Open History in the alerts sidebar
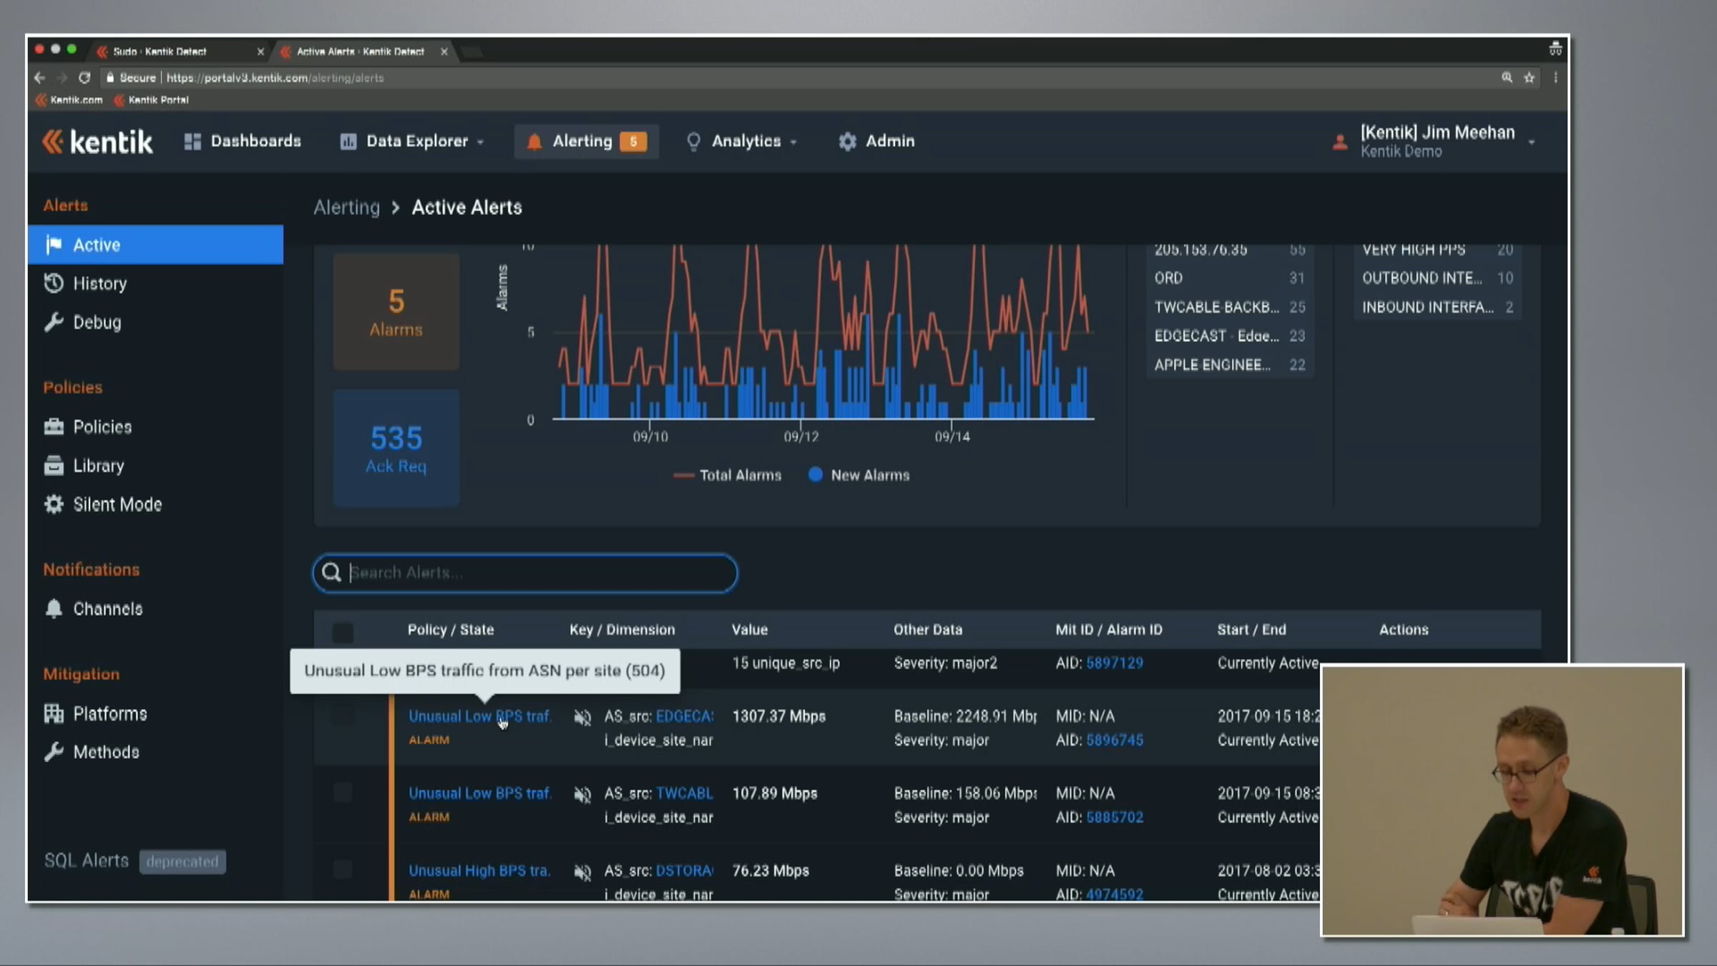This screenshot has width=1717, height=966. pyautogui.click(x=99, y=284)
